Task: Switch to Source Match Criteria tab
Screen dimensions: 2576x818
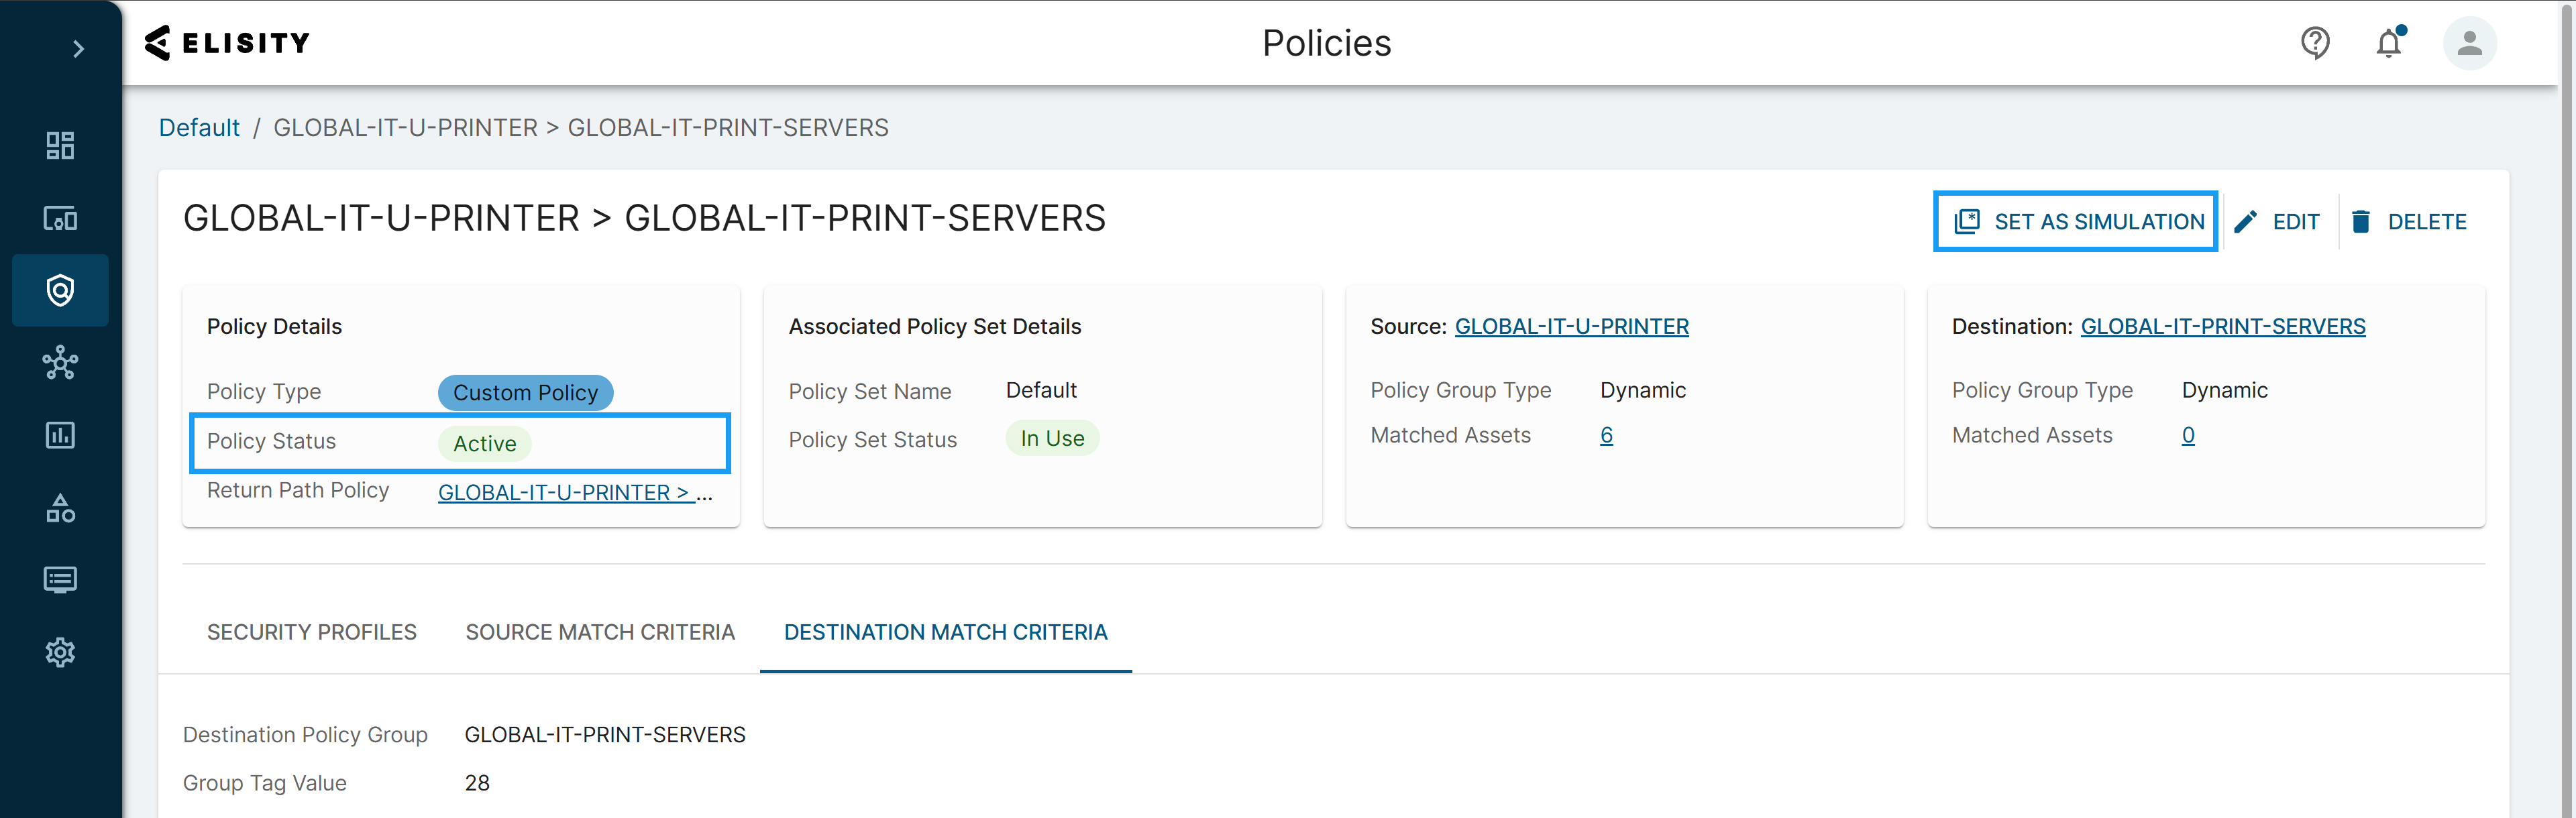Action: [x=600, y=632]
